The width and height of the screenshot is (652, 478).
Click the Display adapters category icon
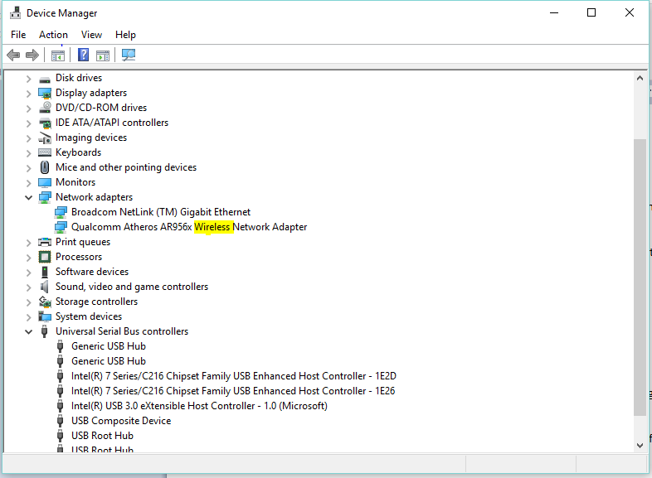point(45,93)
